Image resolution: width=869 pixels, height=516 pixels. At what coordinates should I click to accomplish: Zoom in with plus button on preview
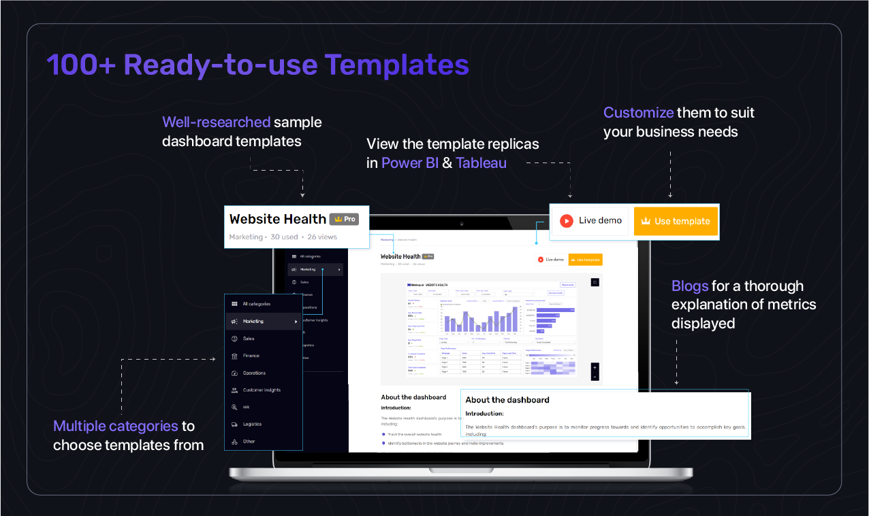[x=595, y=368]
